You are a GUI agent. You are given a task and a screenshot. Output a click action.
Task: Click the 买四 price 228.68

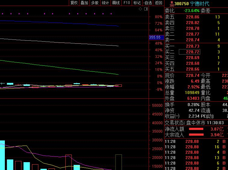[x=192, y=63]
